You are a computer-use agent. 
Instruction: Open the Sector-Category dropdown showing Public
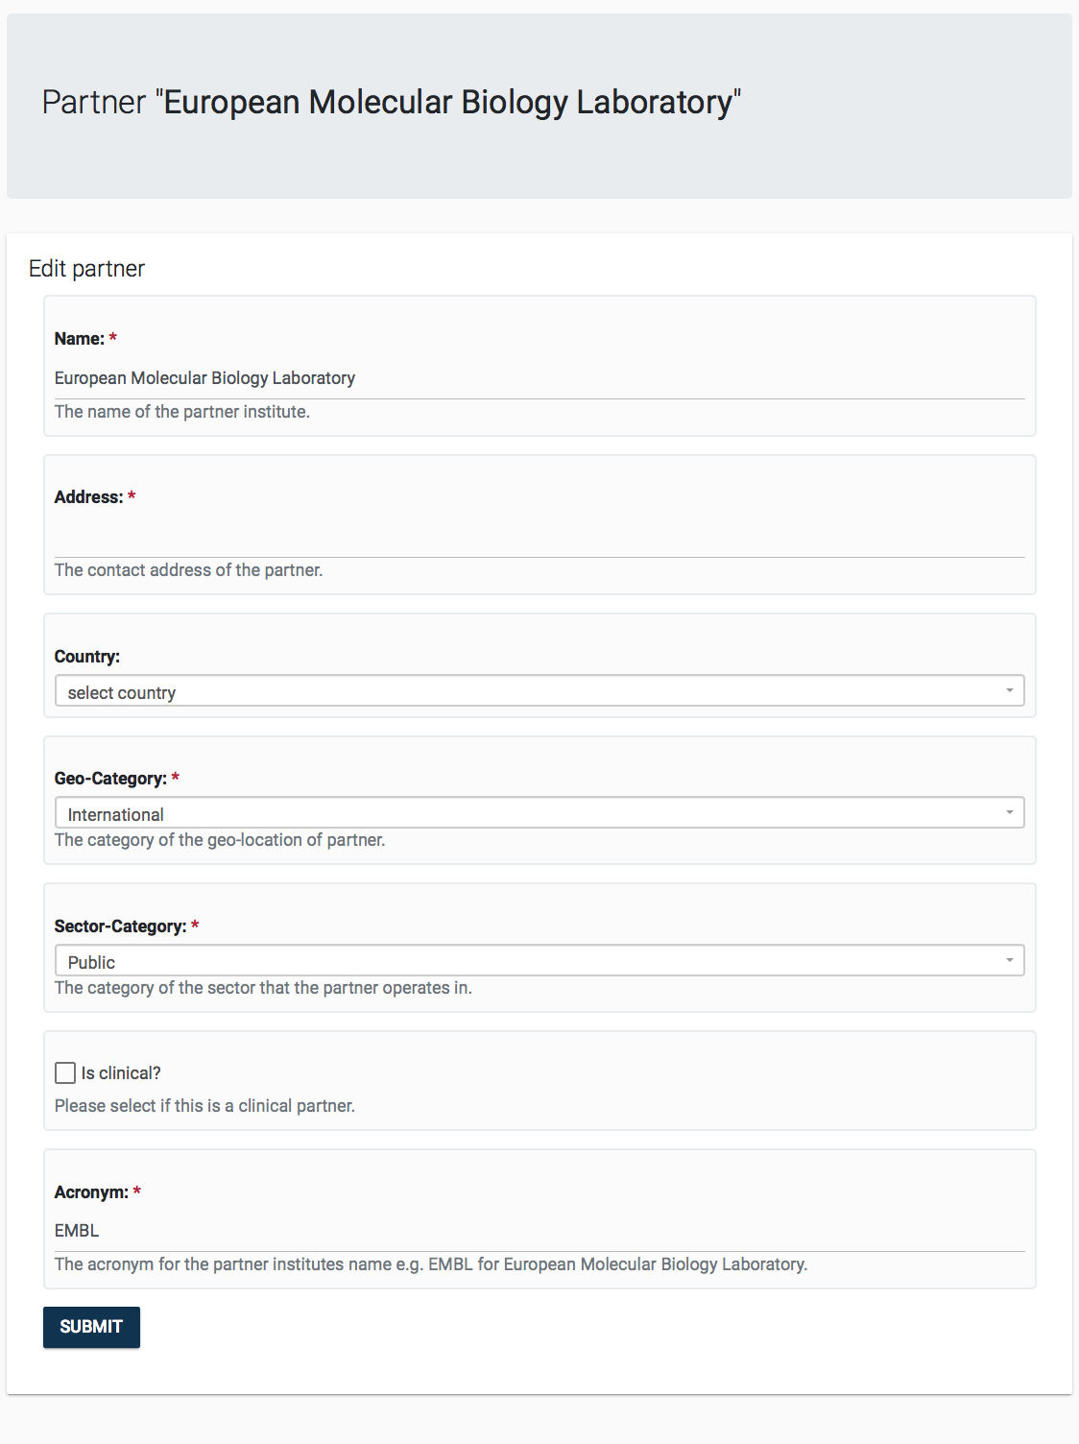[x=539, y=961]
